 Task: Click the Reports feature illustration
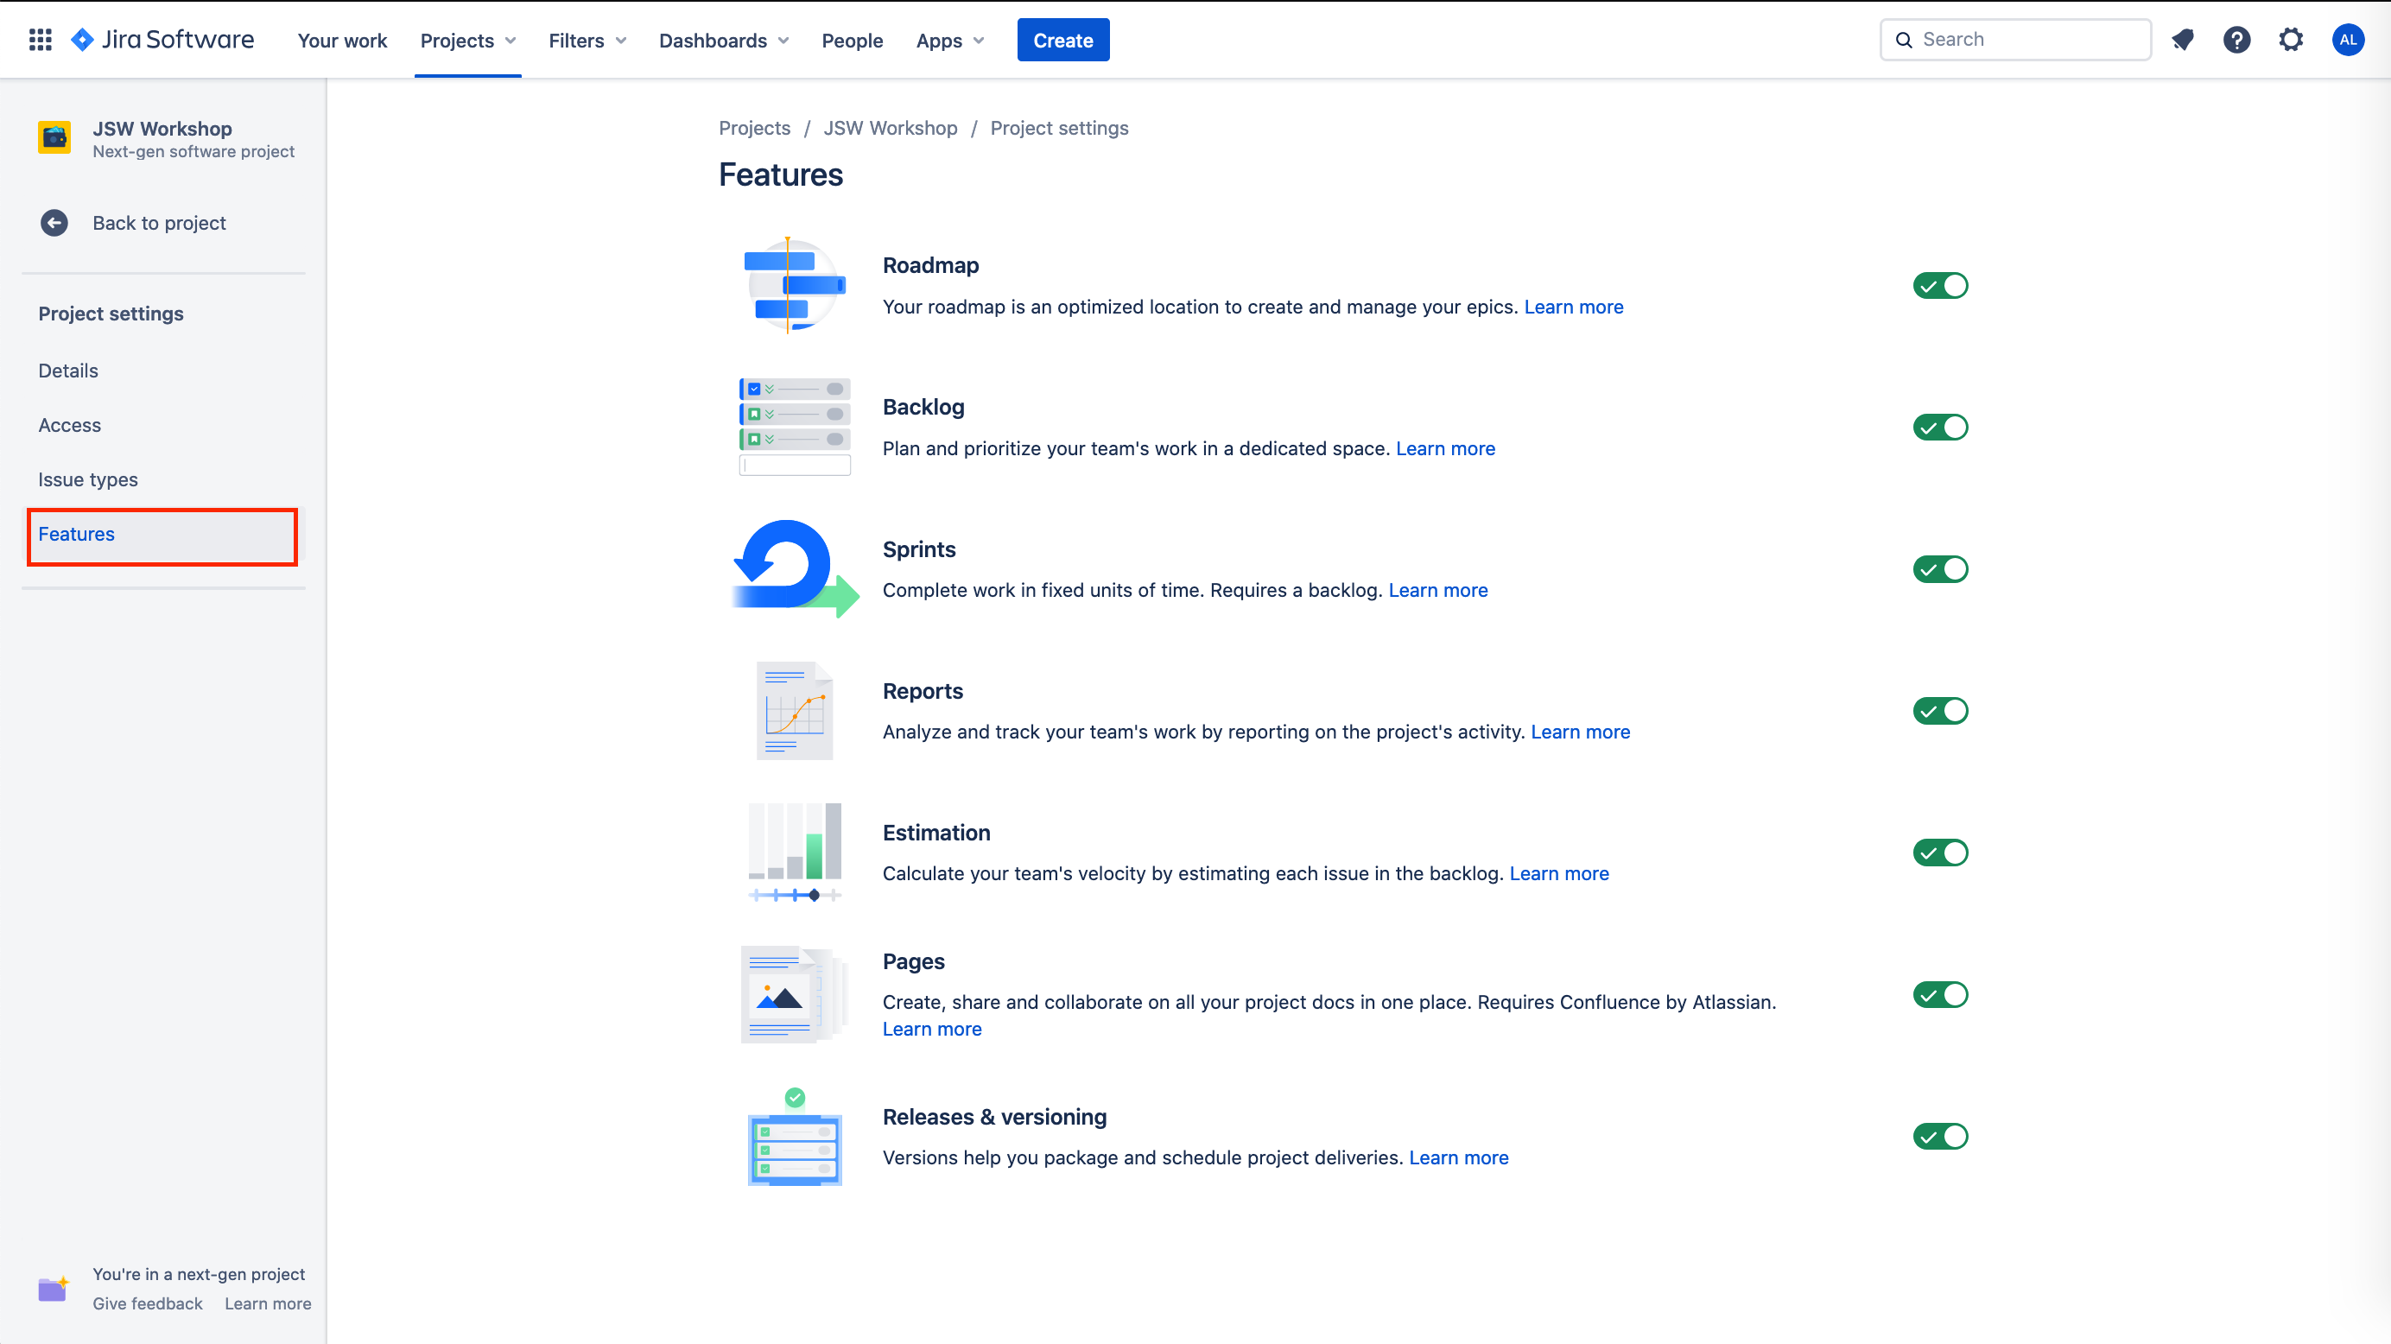pyautogui.click(x=795, y=711)
